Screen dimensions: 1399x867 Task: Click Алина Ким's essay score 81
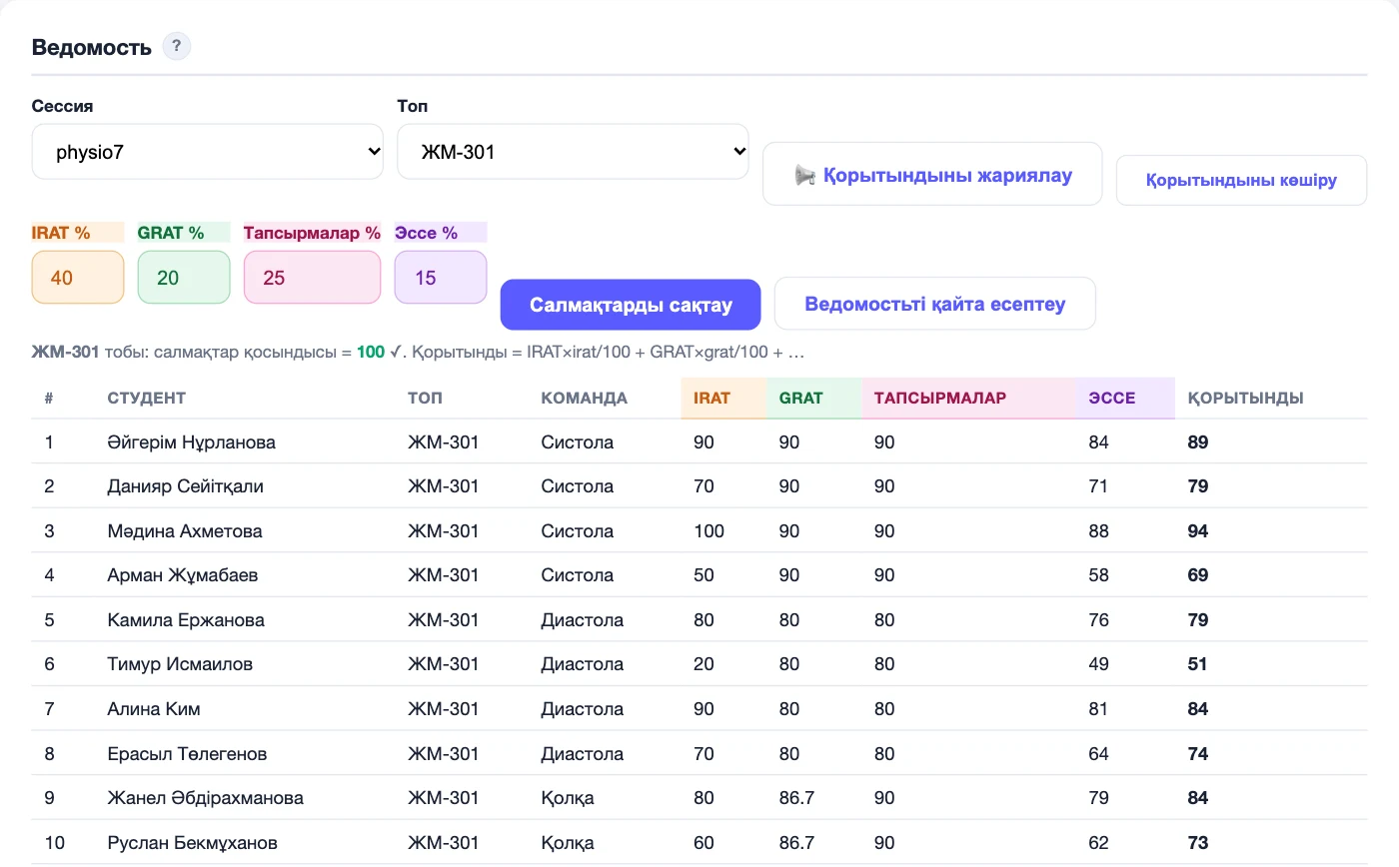point(1099,709)
